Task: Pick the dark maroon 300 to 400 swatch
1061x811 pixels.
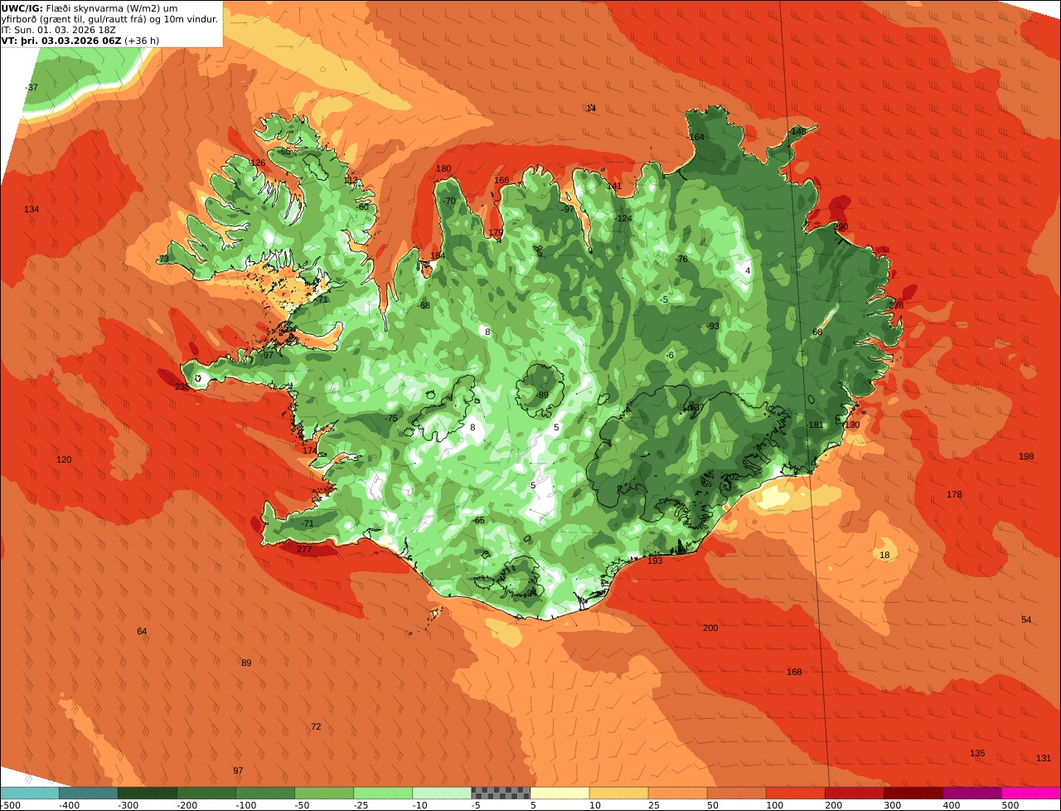Action: click(x=913, y=793)
